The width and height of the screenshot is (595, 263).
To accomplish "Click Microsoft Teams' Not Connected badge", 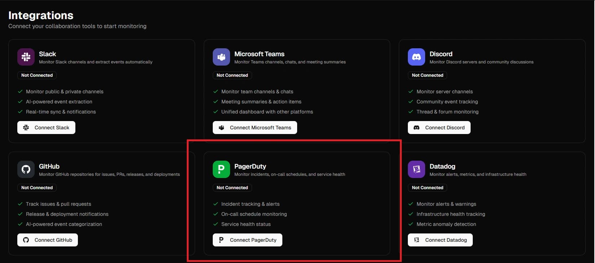I will pyautogui.click(x=232, y=75).
